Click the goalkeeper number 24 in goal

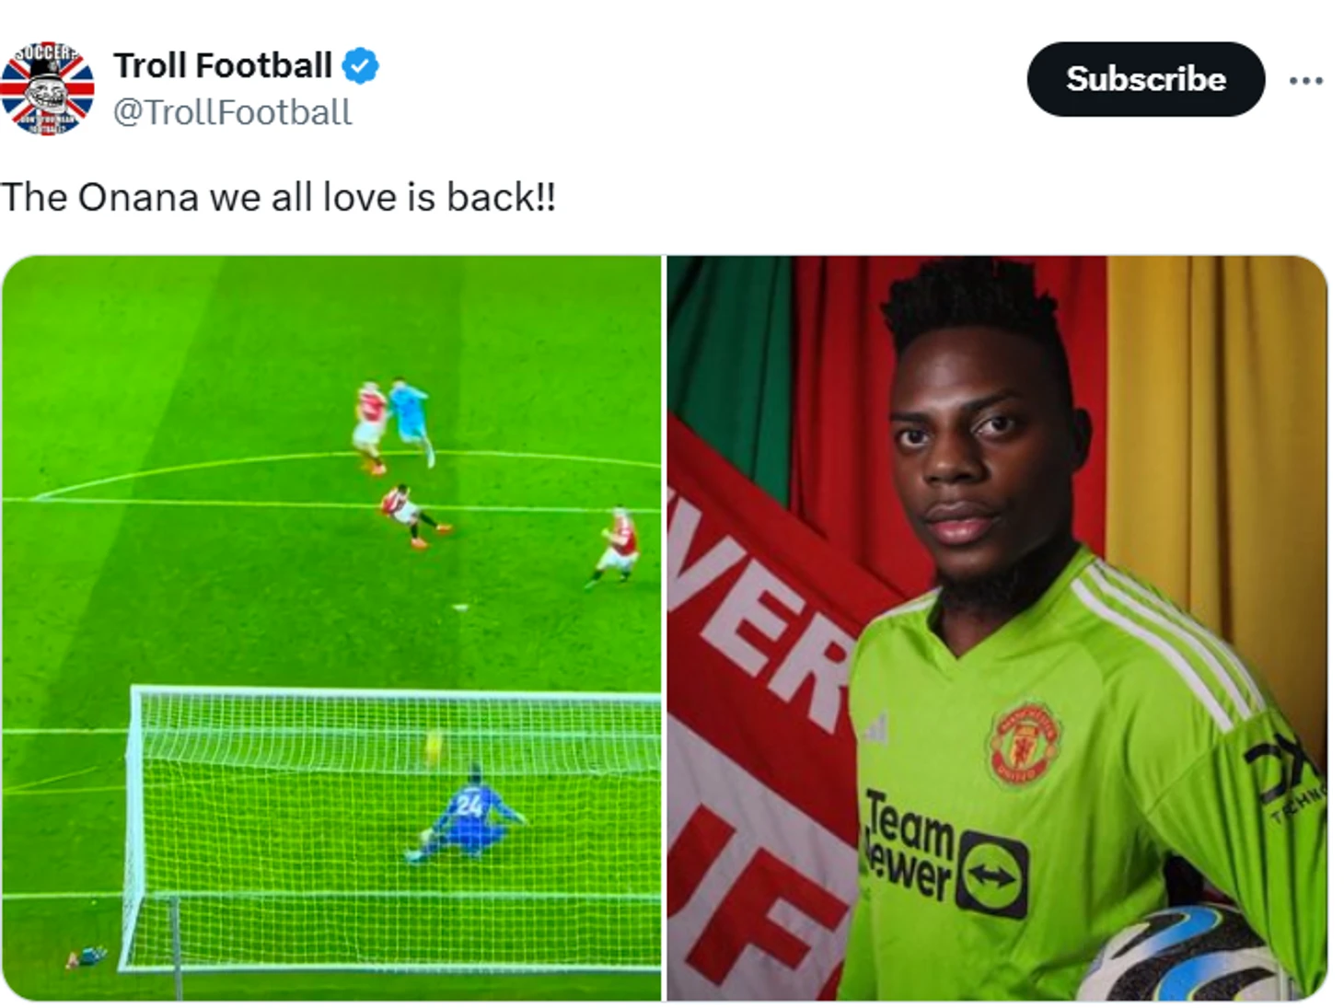pyautogui.click(x=469, y=806)
